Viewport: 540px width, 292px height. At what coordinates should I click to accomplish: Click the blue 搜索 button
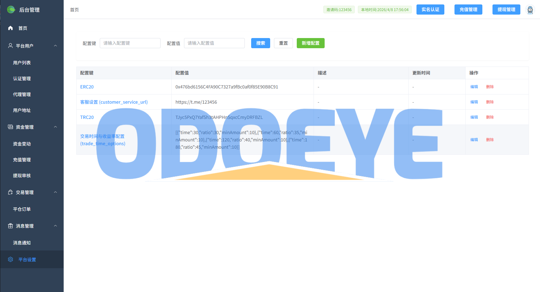click(x=261, y=43)
